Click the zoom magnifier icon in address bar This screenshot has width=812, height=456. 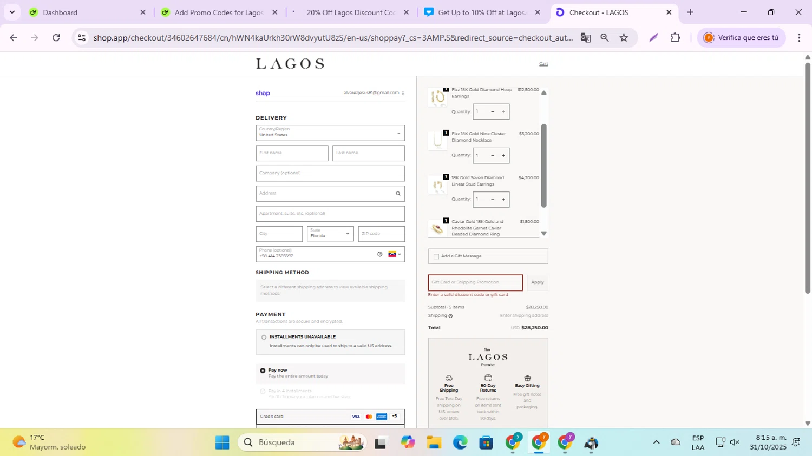coord(605,38)
